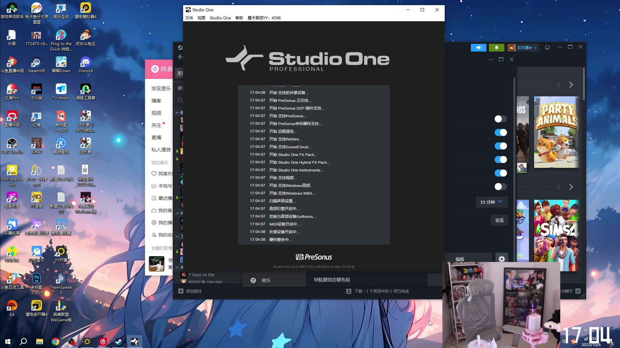The image size is (620, 348).
Task: Open 私人漫游 in NetEase Music sidebar
Action: [x=161, y=150]
